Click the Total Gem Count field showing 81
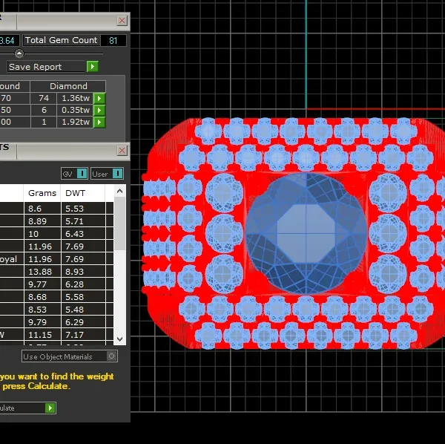The image size is (445, 444). tap(113, 40)
